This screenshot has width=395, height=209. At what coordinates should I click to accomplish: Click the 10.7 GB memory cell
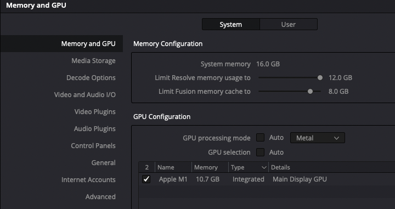(207, 179)
